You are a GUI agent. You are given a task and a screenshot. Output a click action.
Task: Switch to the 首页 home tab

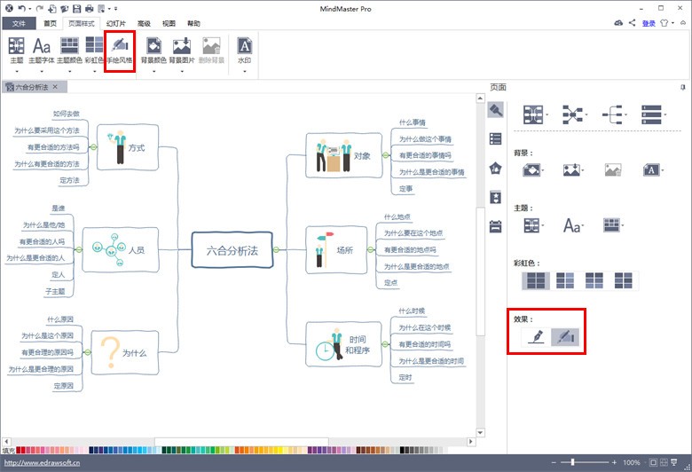[50, 23]
